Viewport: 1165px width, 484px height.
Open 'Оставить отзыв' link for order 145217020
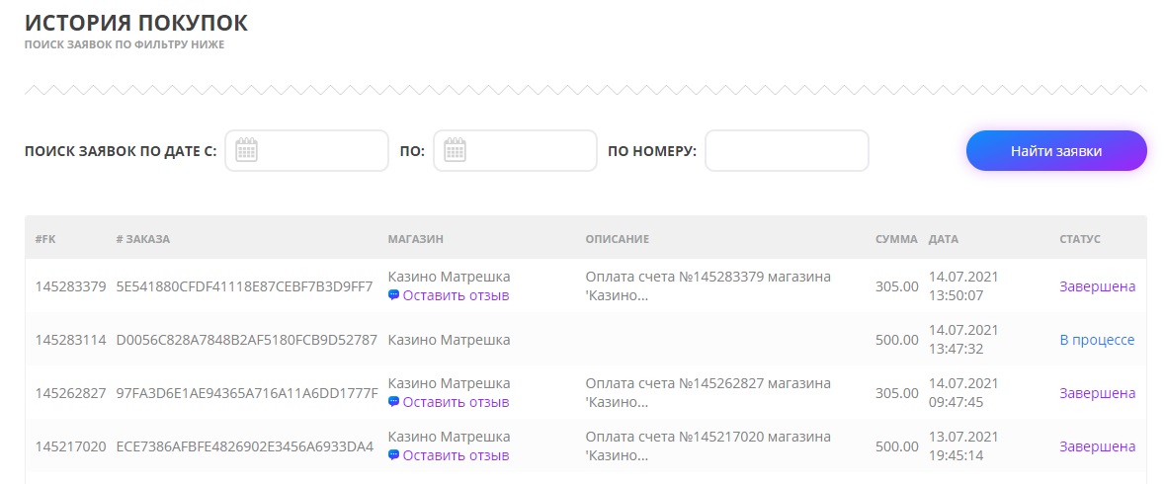point(456,455)
